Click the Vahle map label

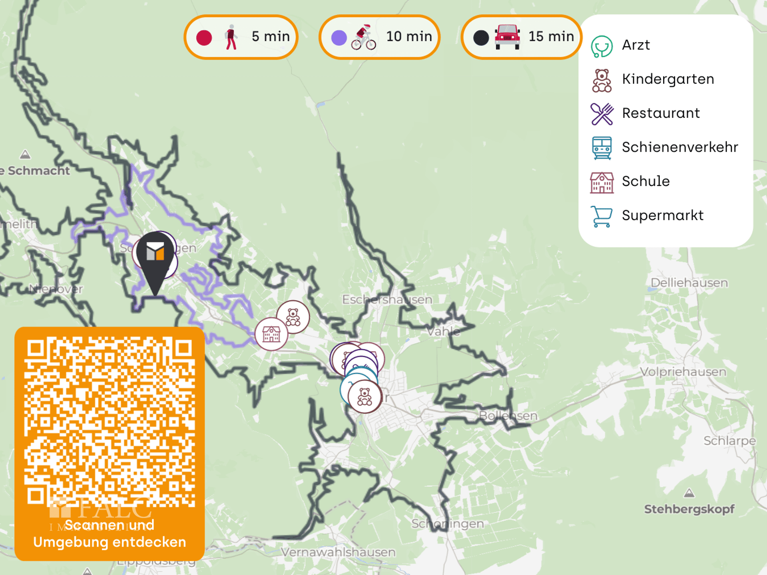click(x=443, y=331)
